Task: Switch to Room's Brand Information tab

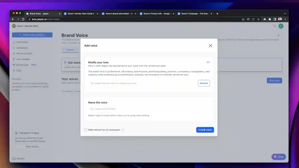Action: (x=119, y=14)
